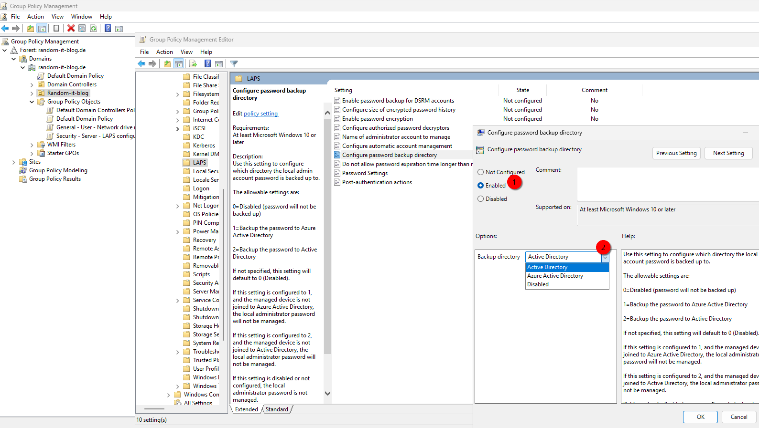Open the policy setting link

coord(261,114)
